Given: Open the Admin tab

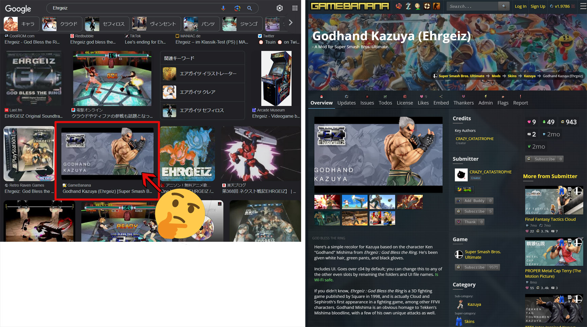Looking at the screenshot, I should [485, 100].
